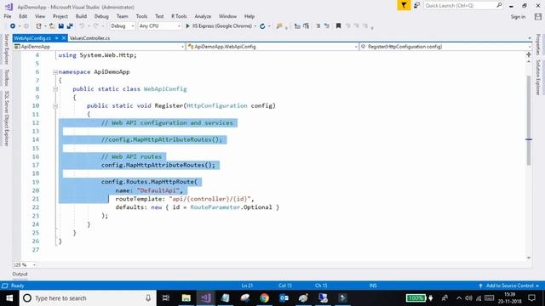Open the Debug configuration dropdown
Image resolution: width=545 pixels, height=306 pixels.
click(x=122, y=26)
